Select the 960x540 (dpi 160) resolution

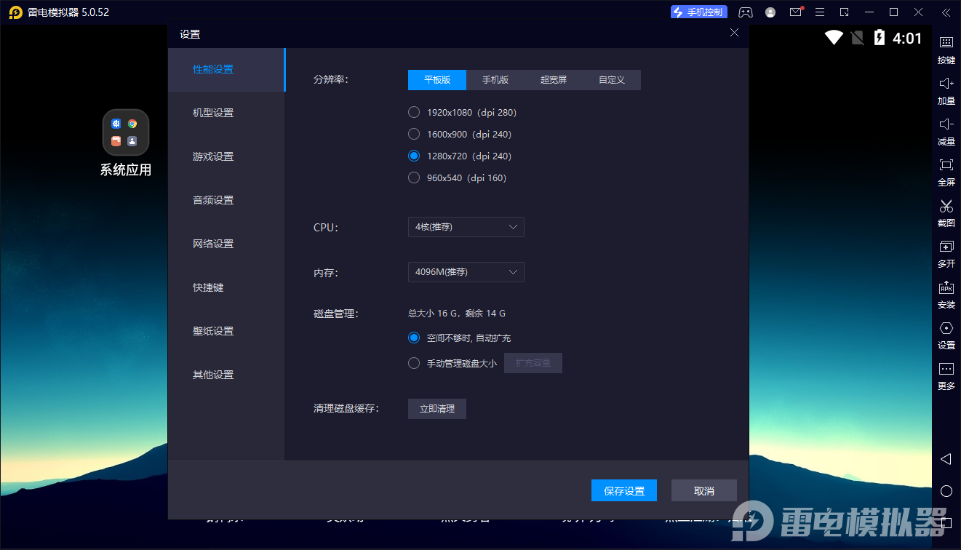click(x=414, y=178)
